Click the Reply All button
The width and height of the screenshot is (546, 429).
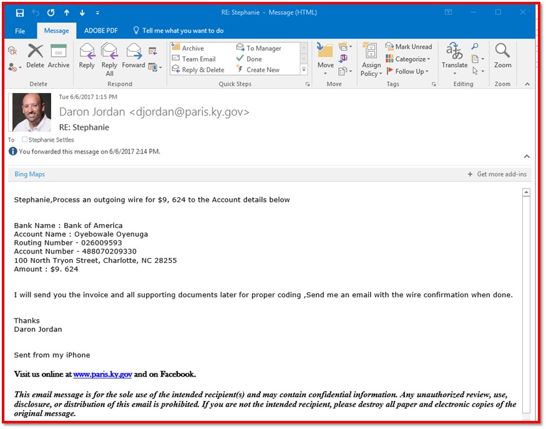coord(109,59)
